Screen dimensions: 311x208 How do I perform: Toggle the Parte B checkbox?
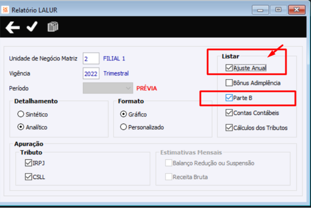pyautogui.click(x=229, y=98)
